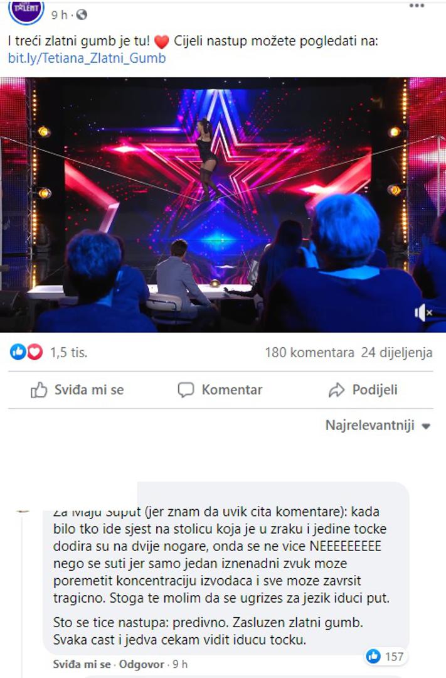Screen dimensions: 446x678
Task: Click the comment's 9 h timestamp
Action: 180,664
